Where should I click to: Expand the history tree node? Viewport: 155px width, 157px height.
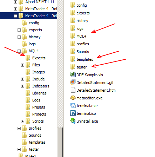19,37
